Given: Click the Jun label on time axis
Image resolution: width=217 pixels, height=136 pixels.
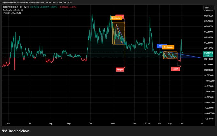Looking at the screenshot, I should tap(8, 124).
